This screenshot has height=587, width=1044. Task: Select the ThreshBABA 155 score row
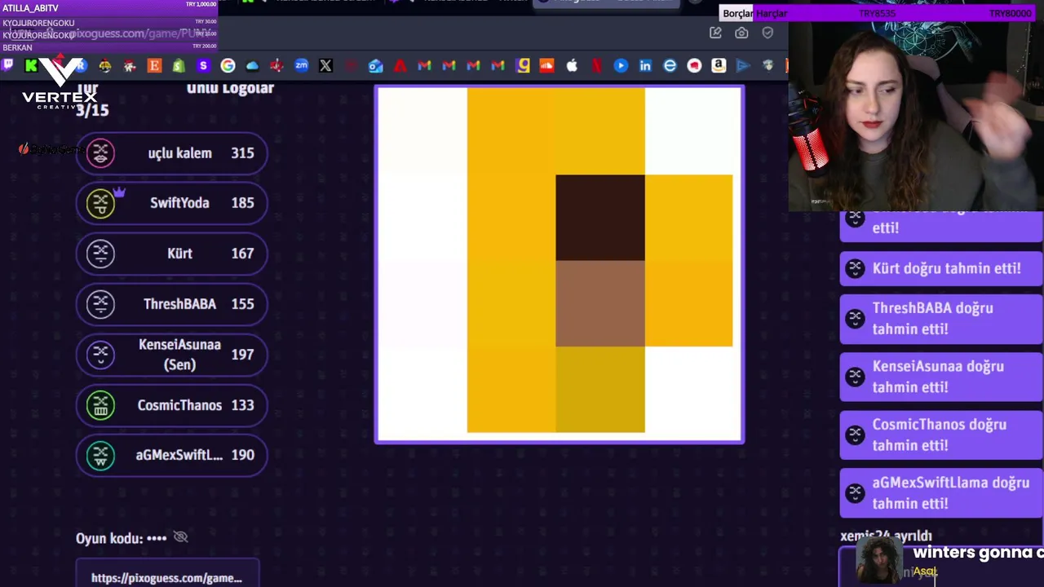pos(171,304)
